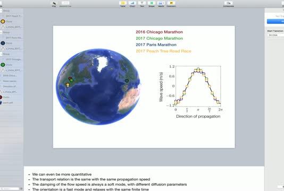Viewport: 284px width, 191px height.
Task: Select the 'Wave speed...' item in object list
Action: (10, 81)
